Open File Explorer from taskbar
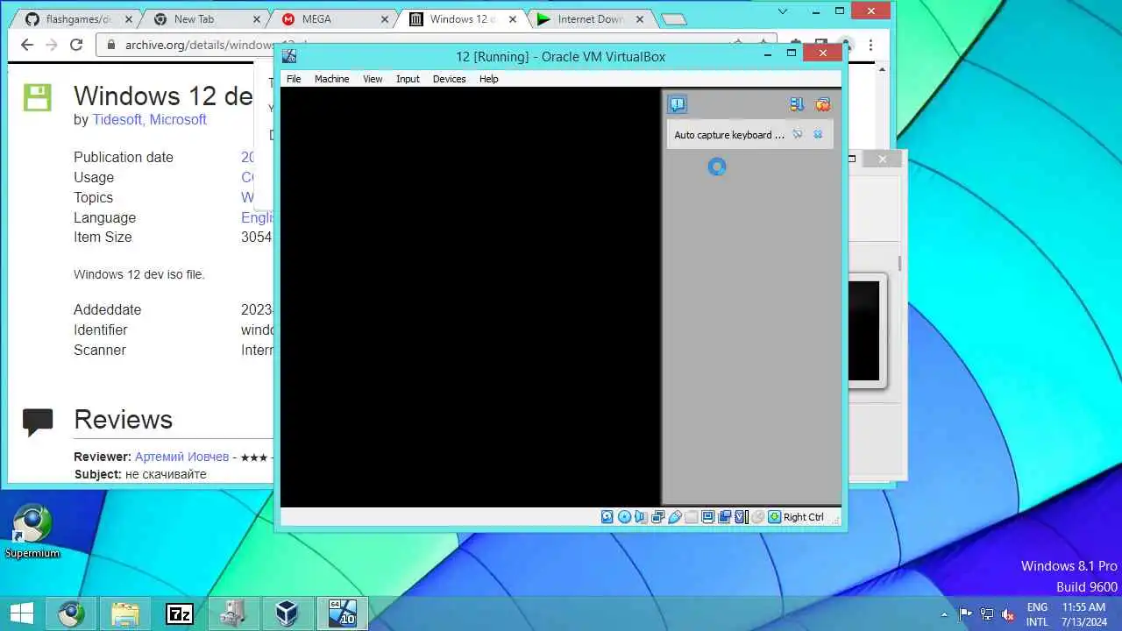This screenshot has width=1122, height=631. [x=124, y=613]
